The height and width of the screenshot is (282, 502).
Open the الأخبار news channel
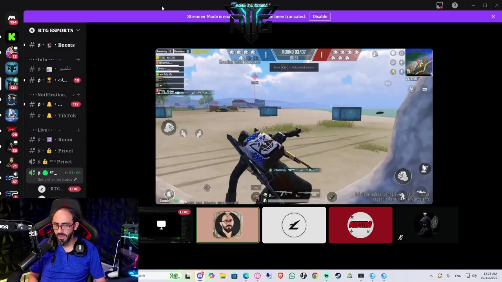pos(55,69)
